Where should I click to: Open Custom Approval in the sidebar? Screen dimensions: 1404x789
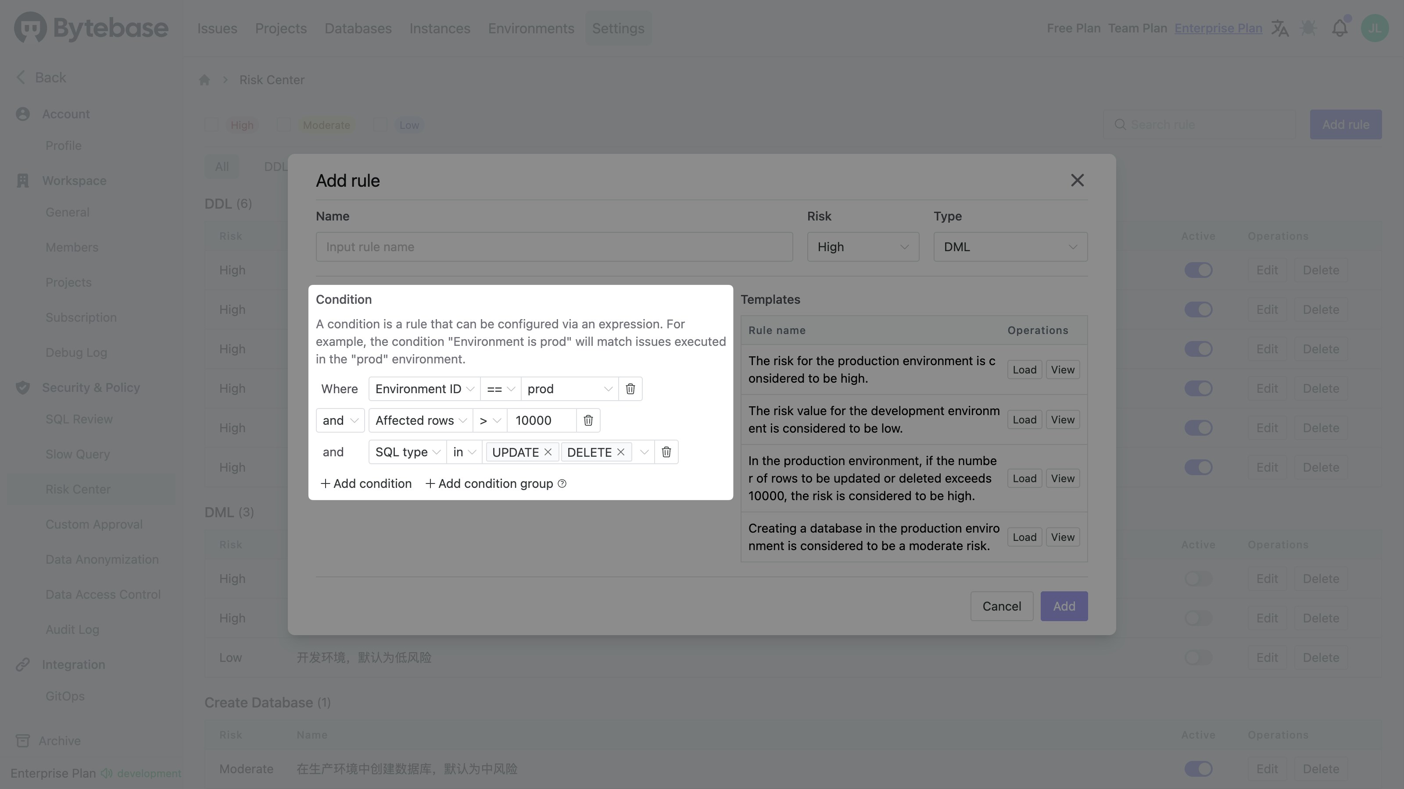(94, 524)
